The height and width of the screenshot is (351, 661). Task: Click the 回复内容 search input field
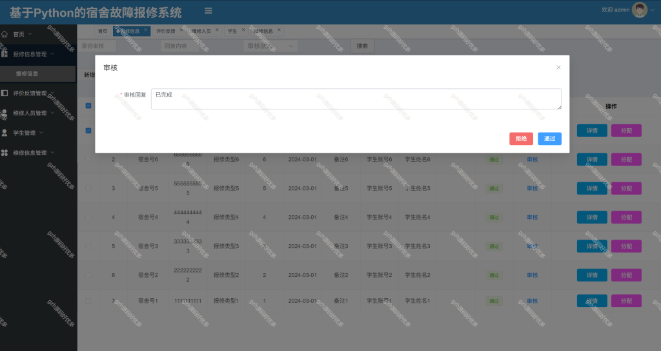click(x=179, y=46)
